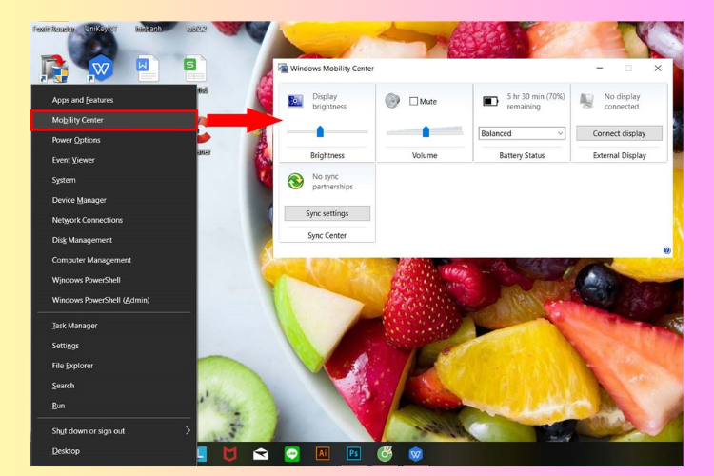Screen dimensions: 714x476
Task: Open Photoshop from the taskbar
Action: coord(354,454)
